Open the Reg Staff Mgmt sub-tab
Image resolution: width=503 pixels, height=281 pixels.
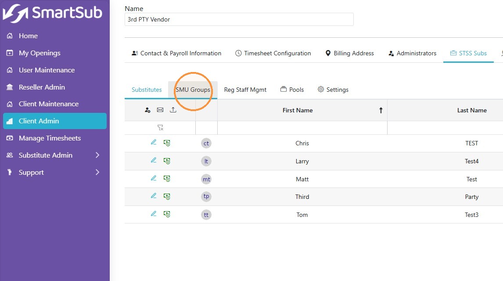click(245, 90)
